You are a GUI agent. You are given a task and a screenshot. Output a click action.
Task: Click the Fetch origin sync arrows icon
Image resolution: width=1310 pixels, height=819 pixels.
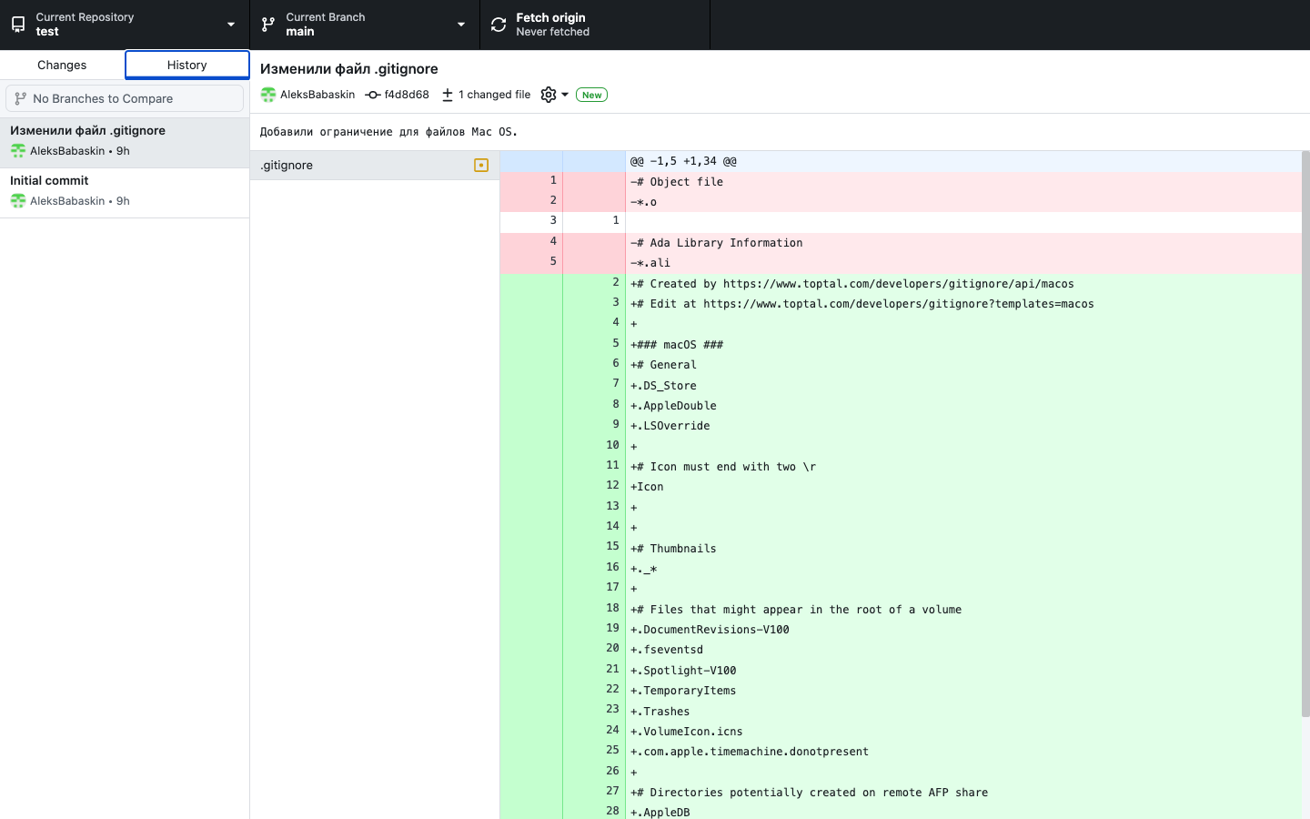click(499, 25)
